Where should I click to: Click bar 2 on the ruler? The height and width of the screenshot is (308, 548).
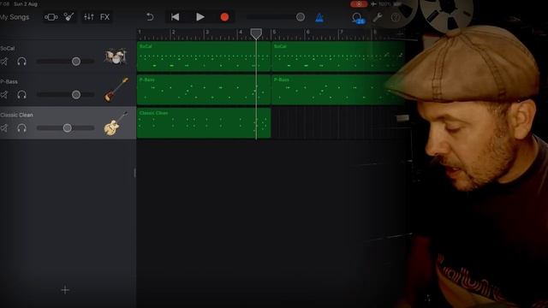click(173, 33)
